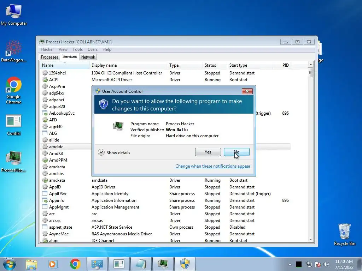Click the taskbar clock showing 11:40 AM

point(344,264)
